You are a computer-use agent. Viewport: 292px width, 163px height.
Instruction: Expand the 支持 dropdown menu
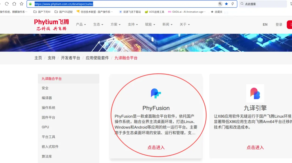coord(133,24)
